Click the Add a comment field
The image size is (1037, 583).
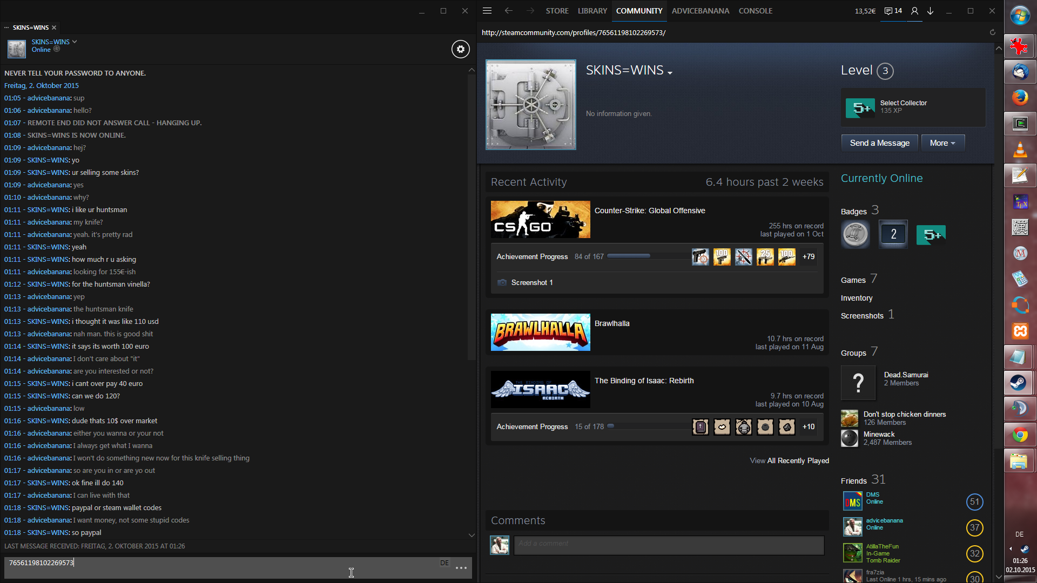click(x=669, y=544)
